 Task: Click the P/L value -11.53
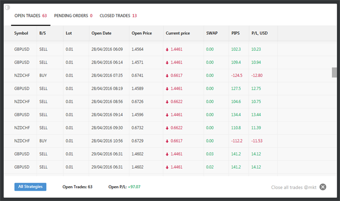point(257,141)
